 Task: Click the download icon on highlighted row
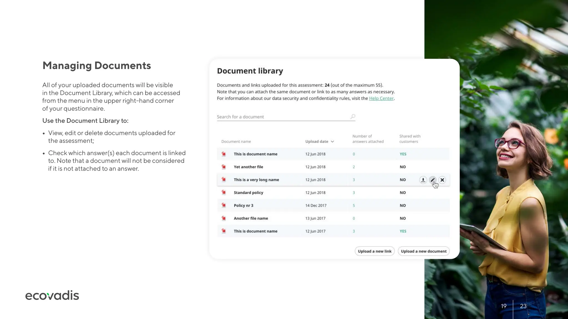[423, 180]
